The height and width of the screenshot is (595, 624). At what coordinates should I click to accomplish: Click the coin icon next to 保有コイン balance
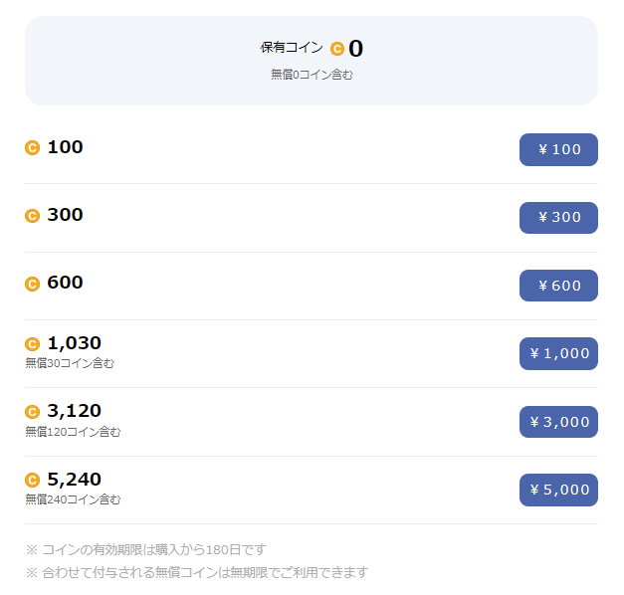click(x=337, y=49)
